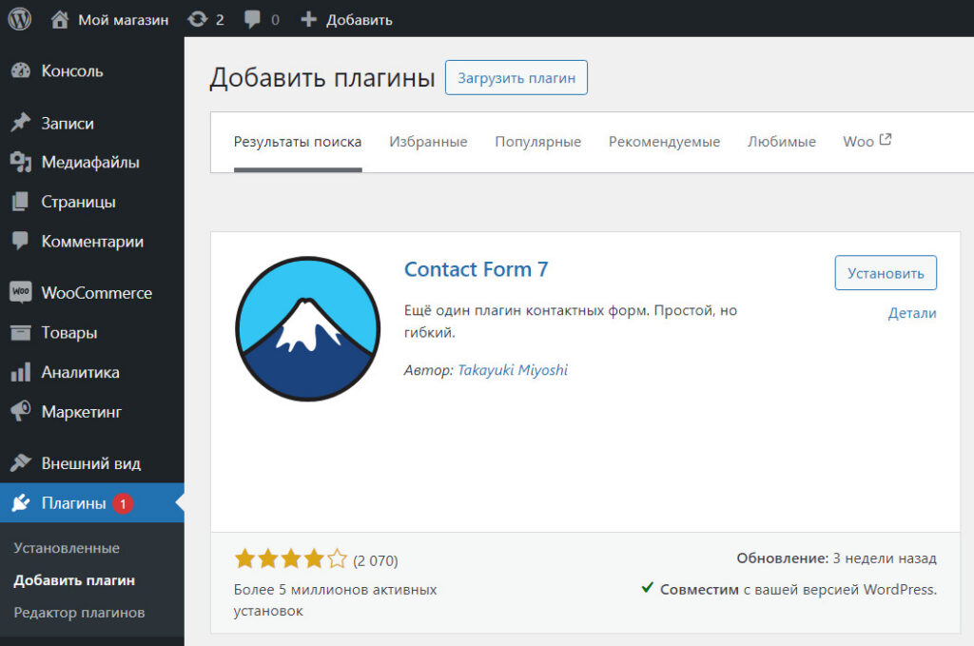Image resolution: width=974 pixels, height=646 pixels.
Task: Click the WooCommerce Woo icon
Action: (21, 292)
